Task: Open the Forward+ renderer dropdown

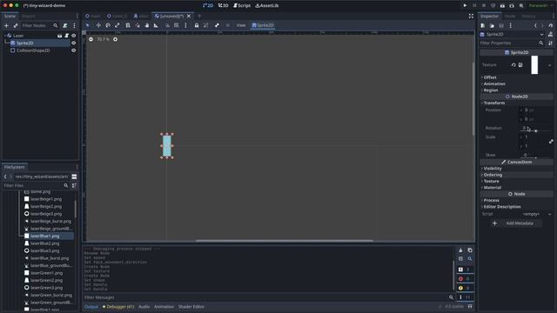Action: 540,6
